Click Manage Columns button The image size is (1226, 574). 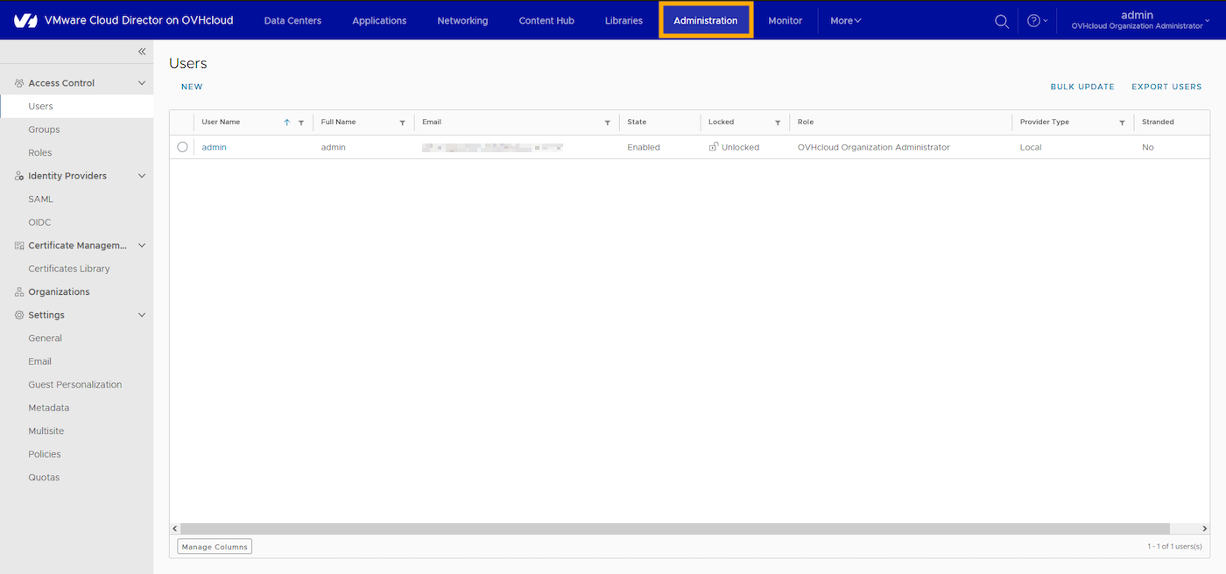click(215, 547)
